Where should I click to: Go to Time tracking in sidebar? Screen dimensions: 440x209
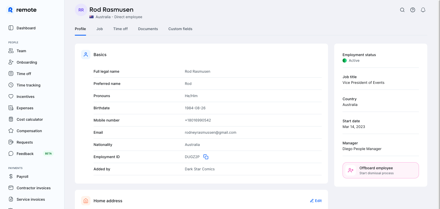tap(28, 85)
